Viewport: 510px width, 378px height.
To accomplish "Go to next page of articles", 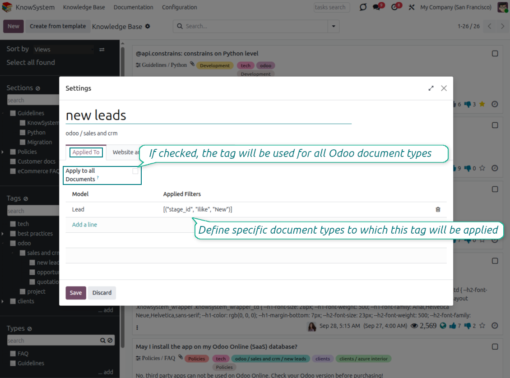I will pos(502,27).
